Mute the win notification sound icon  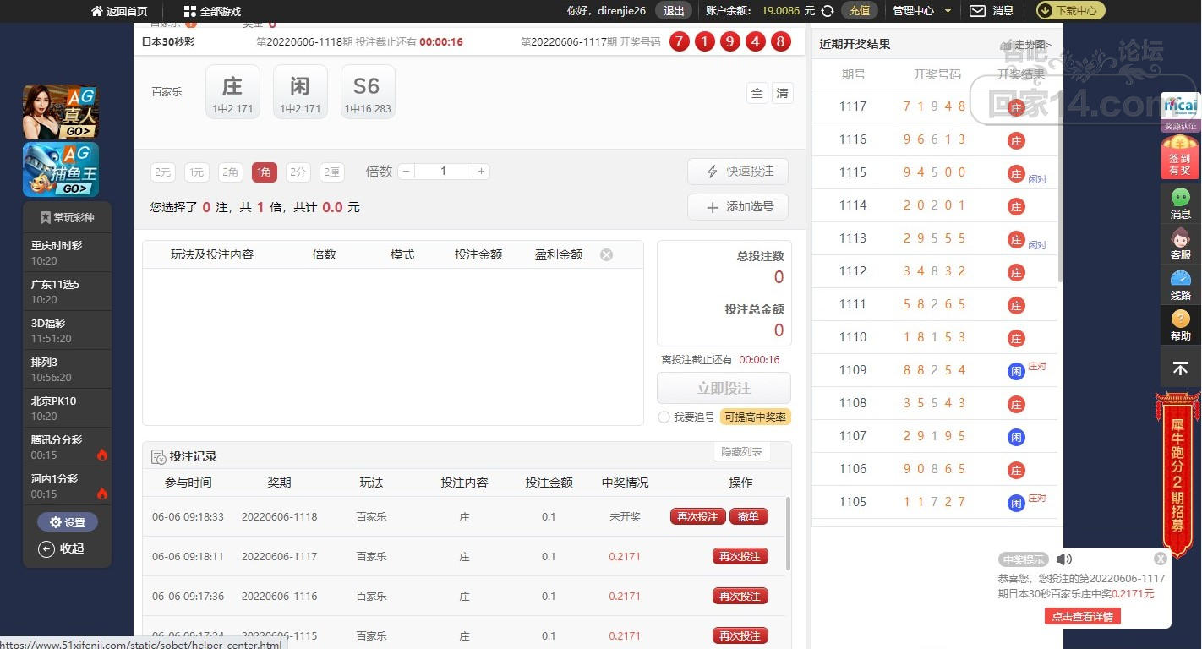(x=1064, y=559)
